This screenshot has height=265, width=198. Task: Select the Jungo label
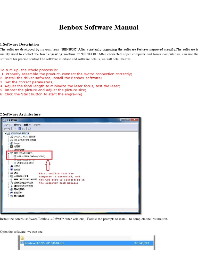[17, 143]
